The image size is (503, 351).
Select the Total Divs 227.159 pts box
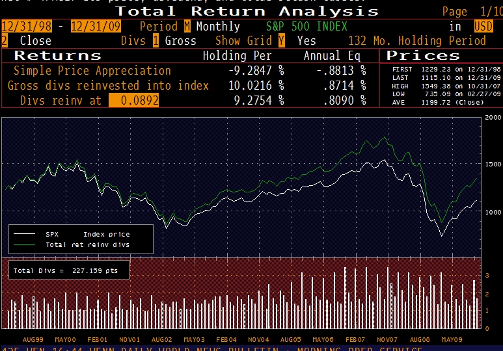(x=68, y=270)
